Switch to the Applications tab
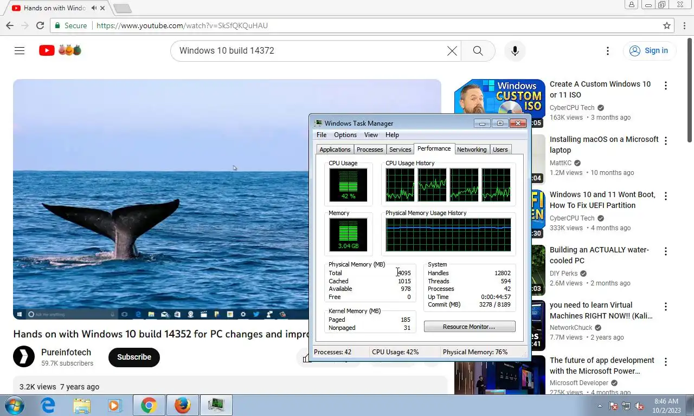This screenshot has width=694, height=416. [335, 149]
